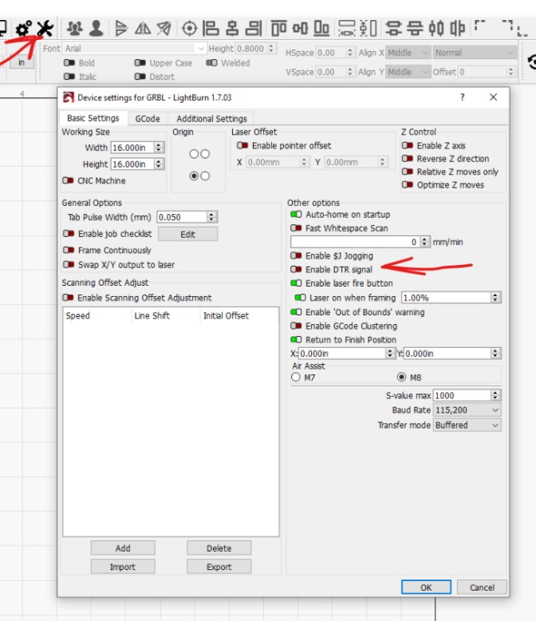Toggle Enable Z axis
The image size is (536, 621).
408,146
